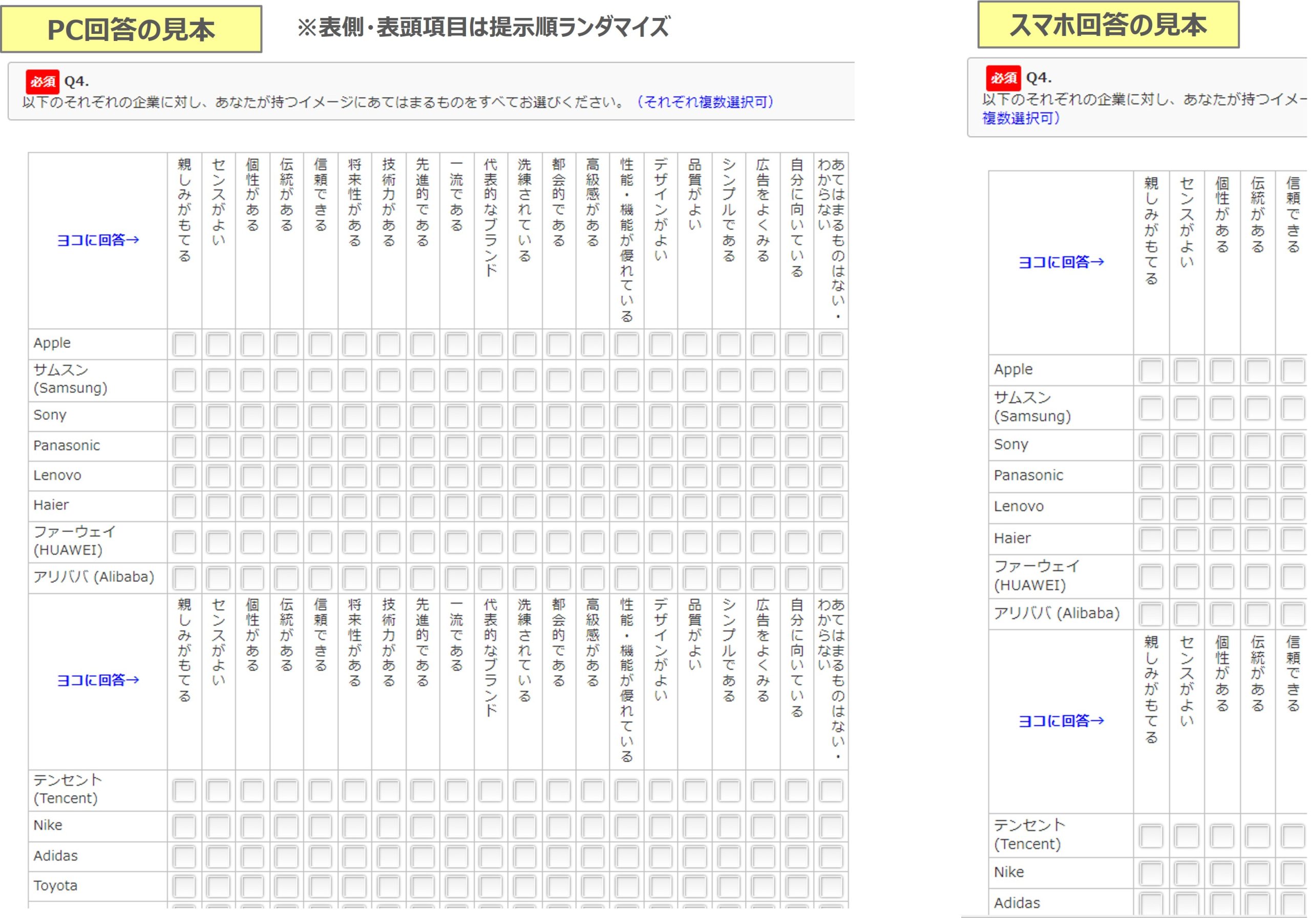The height and width of the screenshot is (918, 1311).
Task: Check センスがよい for サムスン (Samsung)
Action: click(218, 381)
